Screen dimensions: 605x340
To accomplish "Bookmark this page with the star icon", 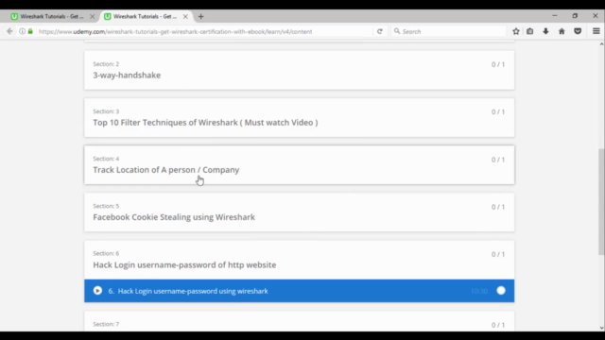I will (516, 31).
